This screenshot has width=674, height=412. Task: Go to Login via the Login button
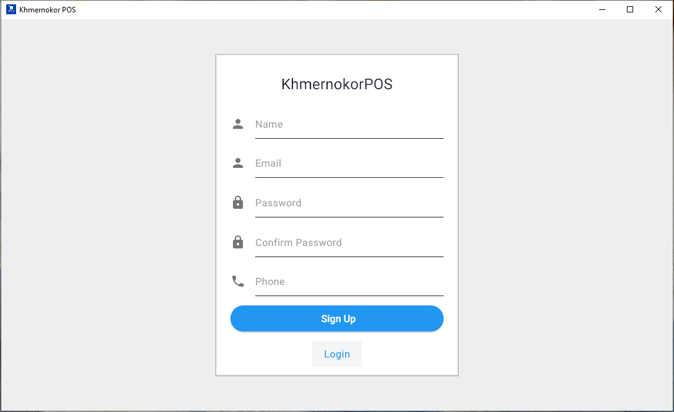point(337,354)
